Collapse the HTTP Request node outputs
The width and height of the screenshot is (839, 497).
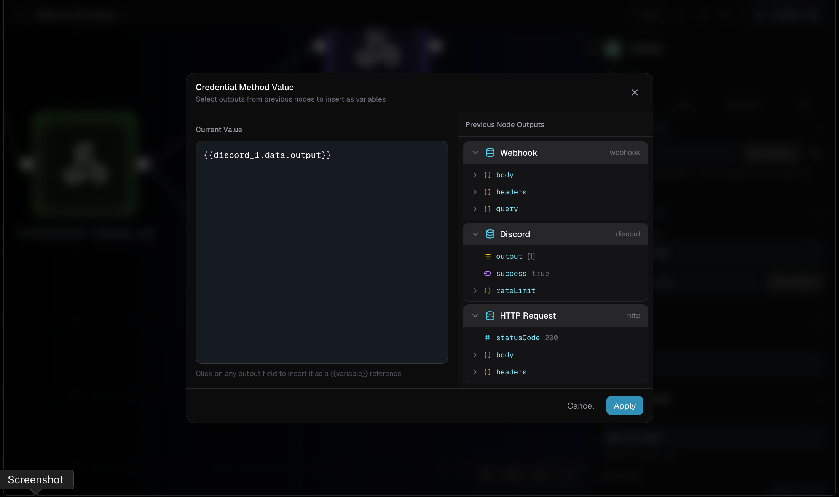475,315
